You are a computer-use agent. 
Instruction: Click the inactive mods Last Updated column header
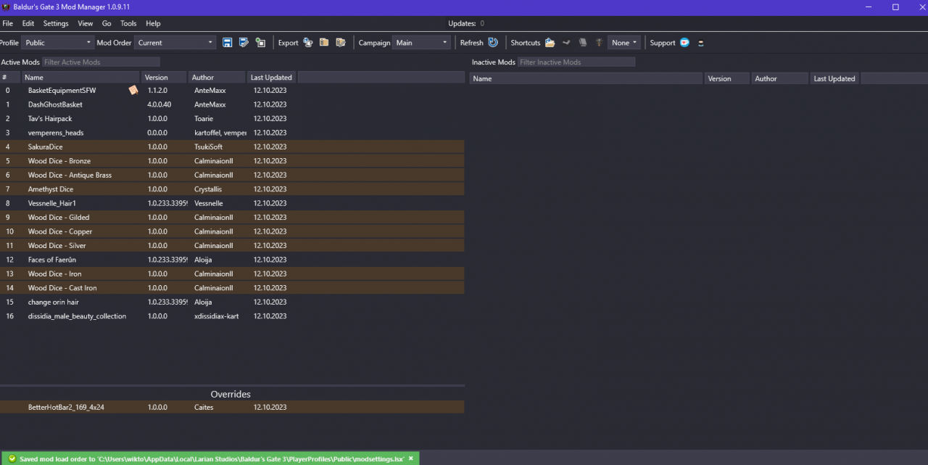click(834, 78)
